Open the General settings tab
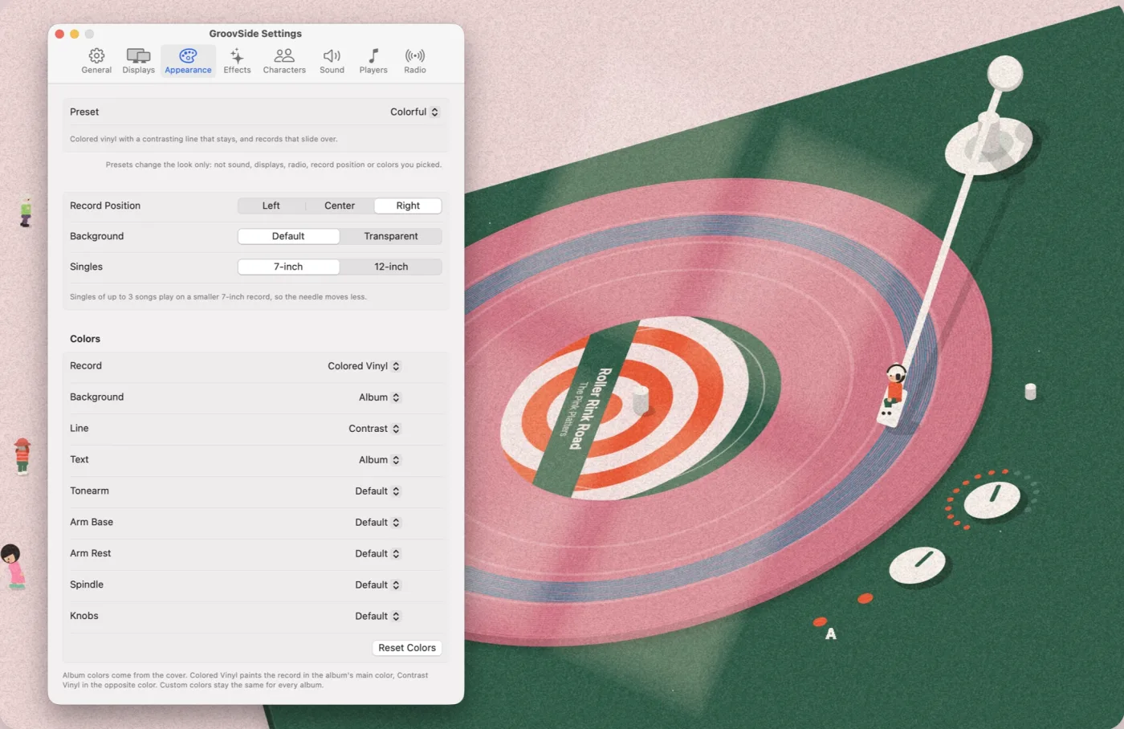This screenshot has height=729, width=1124. [96, 61]
